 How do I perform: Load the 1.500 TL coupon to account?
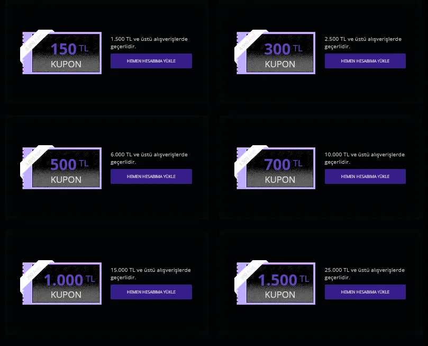(x=365, y=292)
